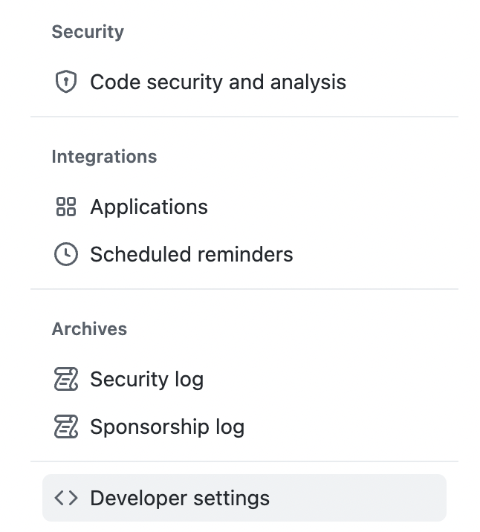Click the four-squares Applications icon

(x=66, y=207)
